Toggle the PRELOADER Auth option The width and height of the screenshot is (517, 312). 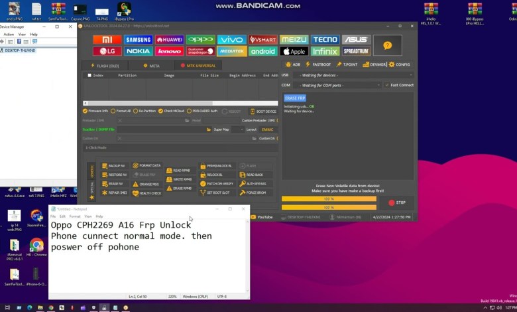coord(189,111)
